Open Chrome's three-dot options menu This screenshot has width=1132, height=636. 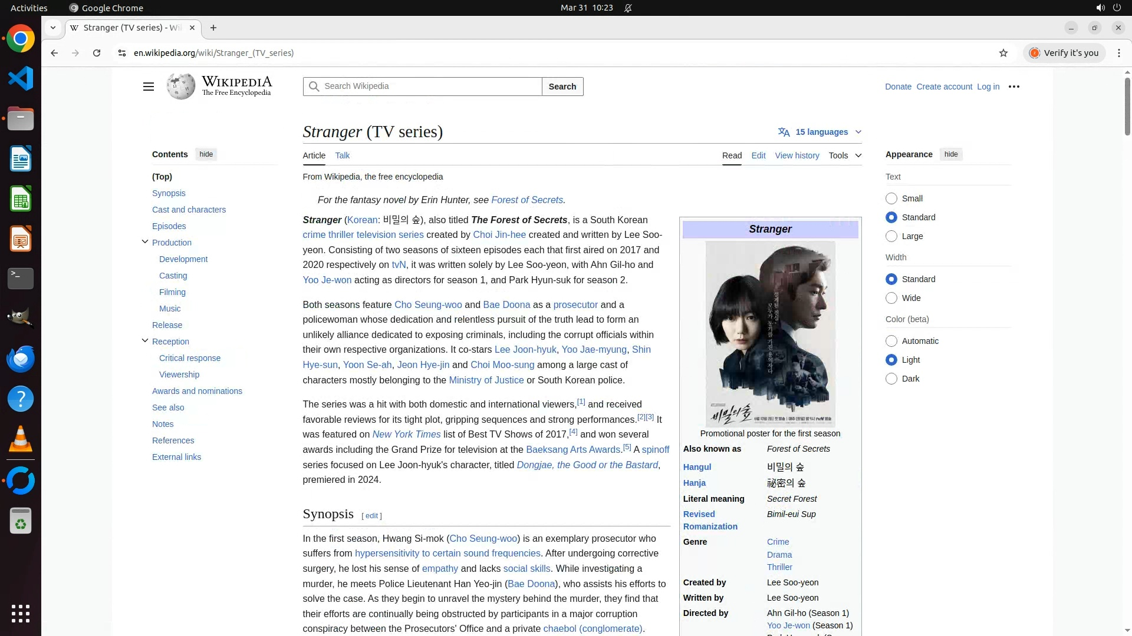(x=1118, y=53)
